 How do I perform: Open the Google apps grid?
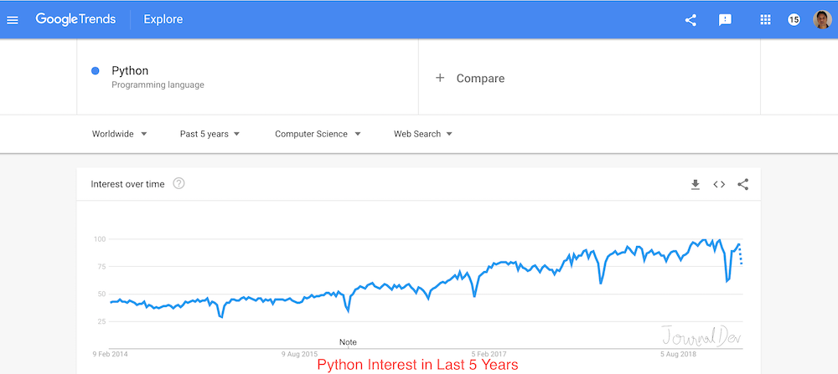click(765, 20)
